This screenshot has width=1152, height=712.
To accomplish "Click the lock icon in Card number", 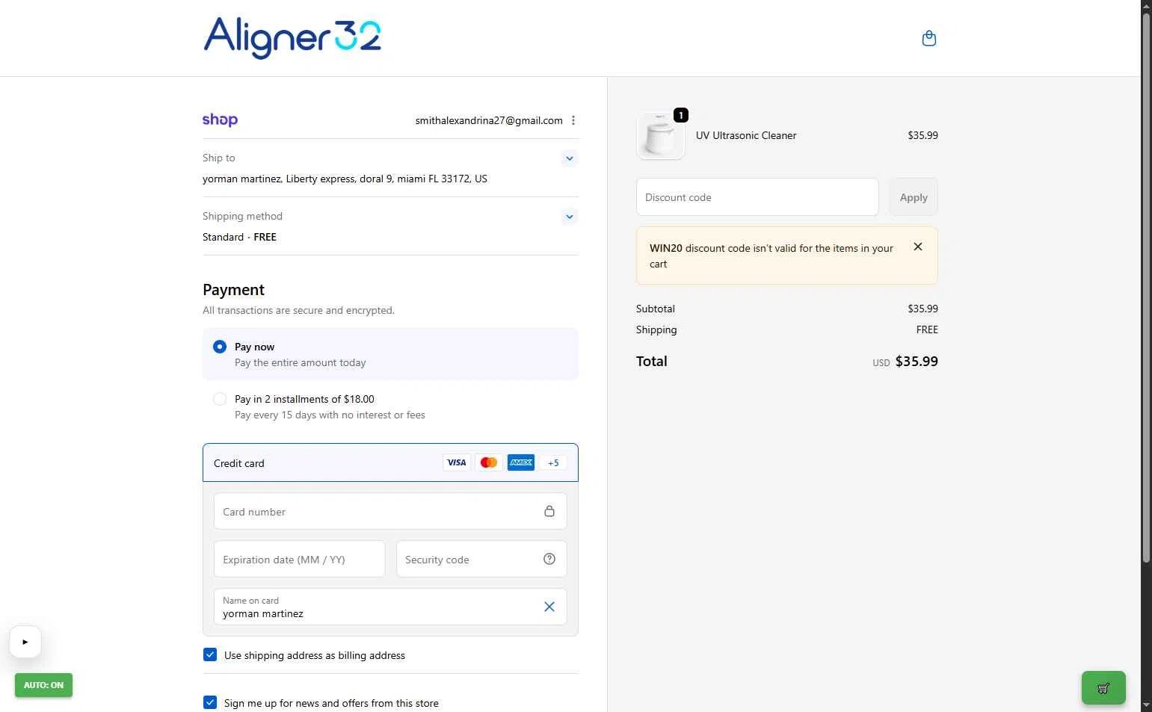I will [x=549, y=511].
